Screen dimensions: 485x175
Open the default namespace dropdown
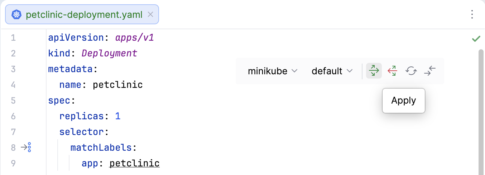click(332, 71)
